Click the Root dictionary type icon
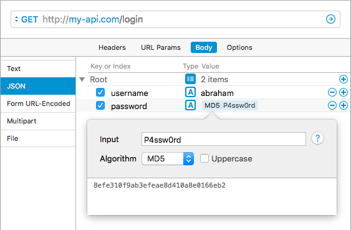The height and width of the screenshot is (230, 351). coord(190,79)
